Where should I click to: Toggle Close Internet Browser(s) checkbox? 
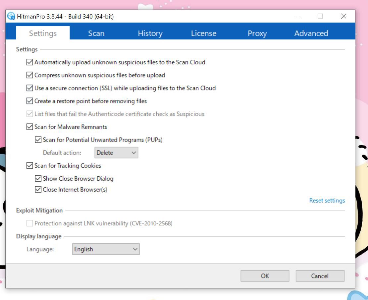point(38,189)
